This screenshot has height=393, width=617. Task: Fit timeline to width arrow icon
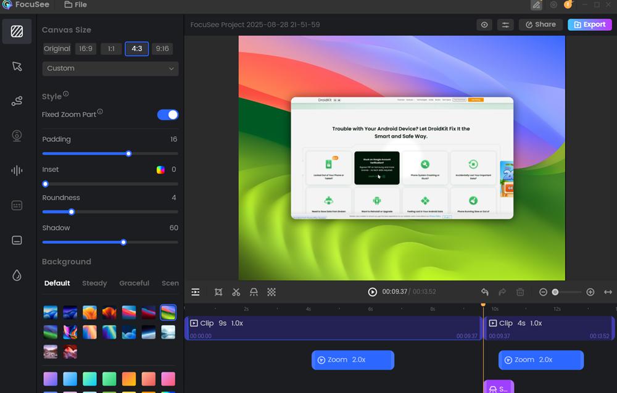click(x=608, y=292)
